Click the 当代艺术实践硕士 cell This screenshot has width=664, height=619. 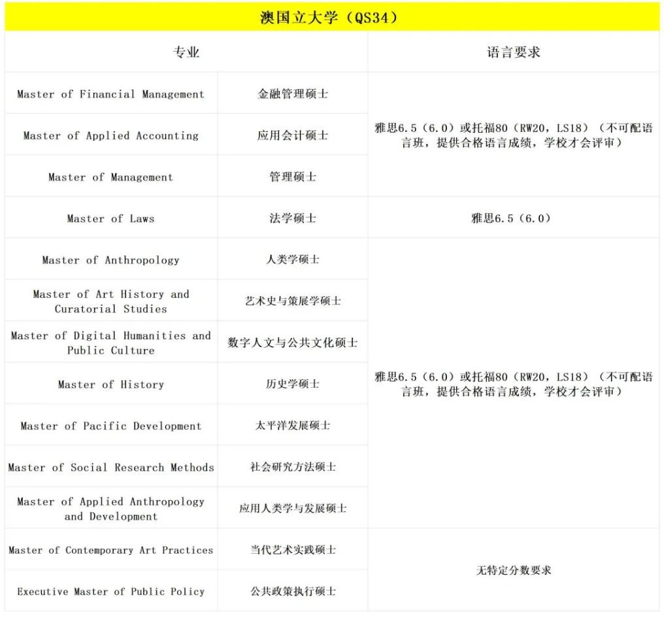pyautogui.click(x=293, y=550)
